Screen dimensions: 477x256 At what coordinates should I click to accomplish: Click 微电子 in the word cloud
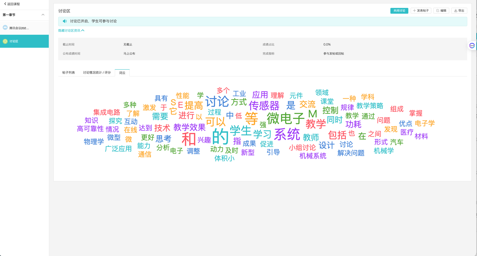point(286,118)
